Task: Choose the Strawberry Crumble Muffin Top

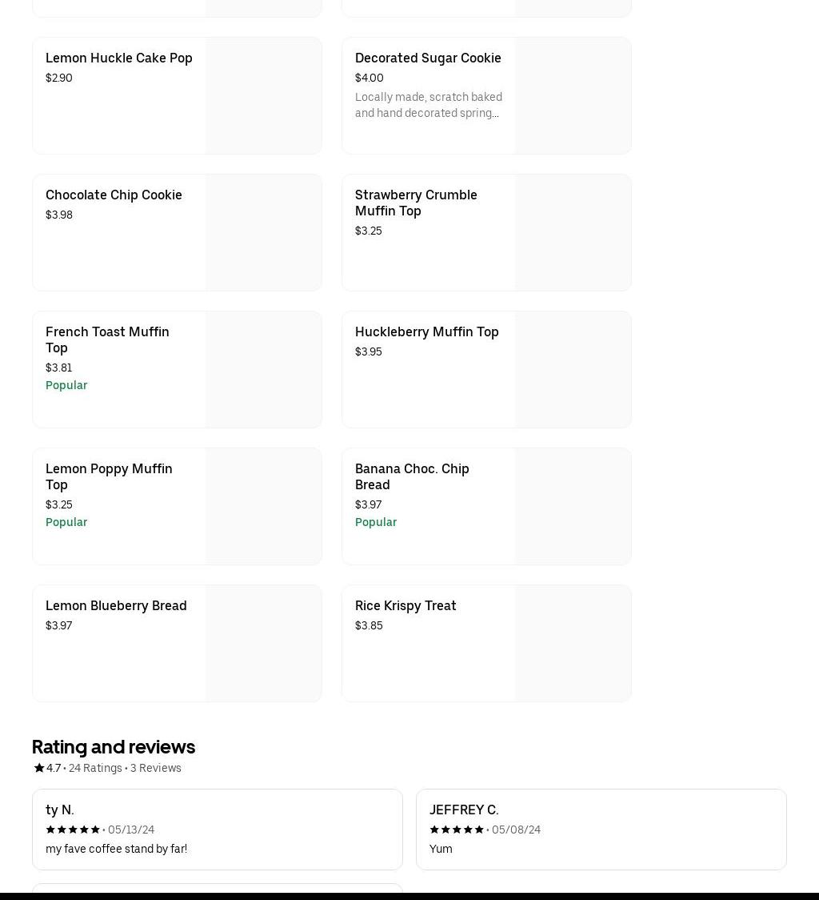Action: (416, 203)
